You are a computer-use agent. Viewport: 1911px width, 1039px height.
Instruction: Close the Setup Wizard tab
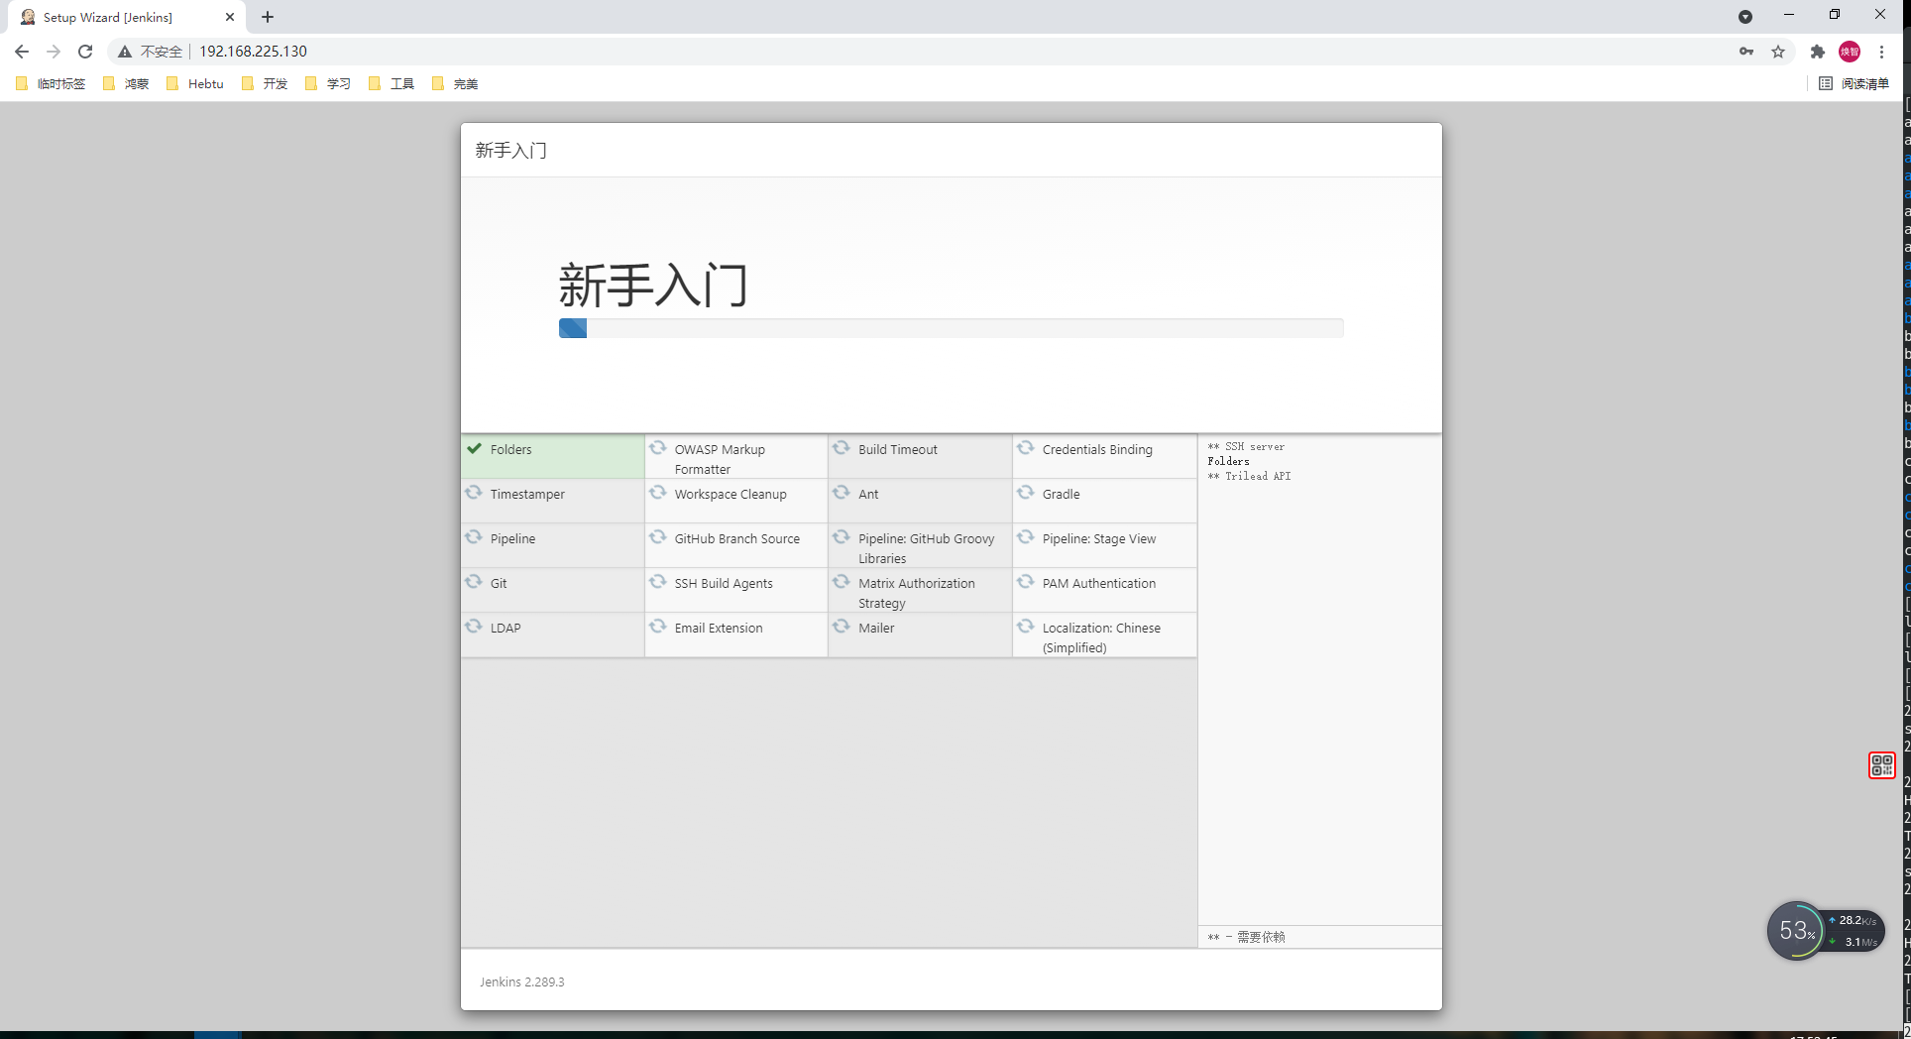(229, 17)
